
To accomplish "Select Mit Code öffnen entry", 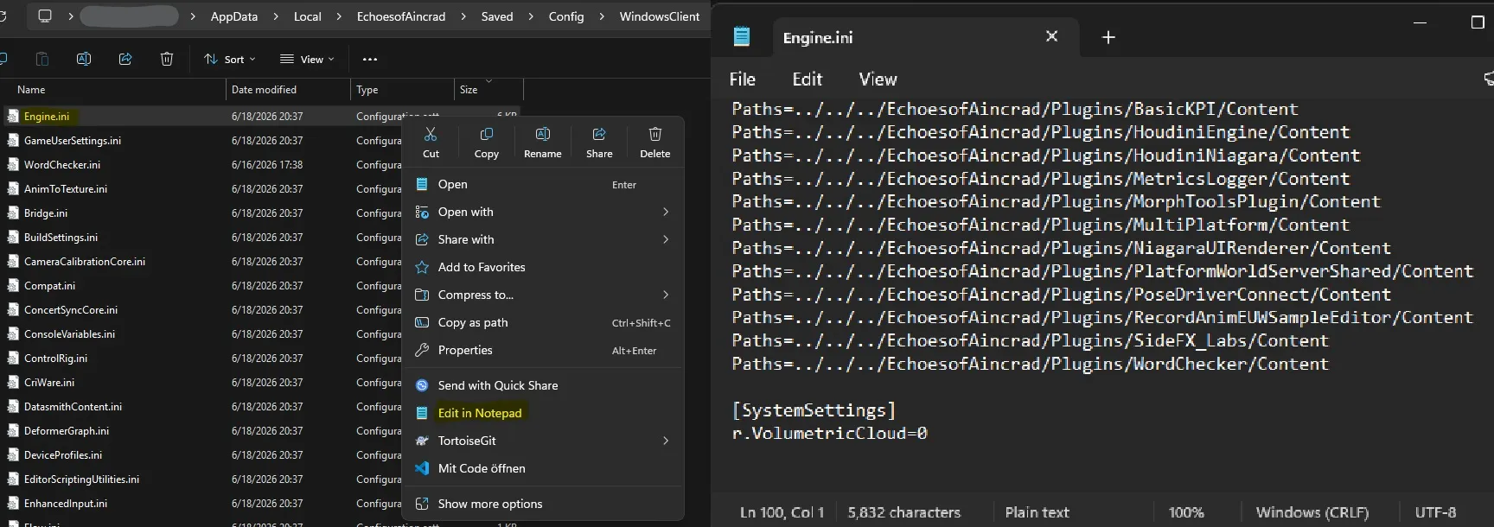I will 543,468.
